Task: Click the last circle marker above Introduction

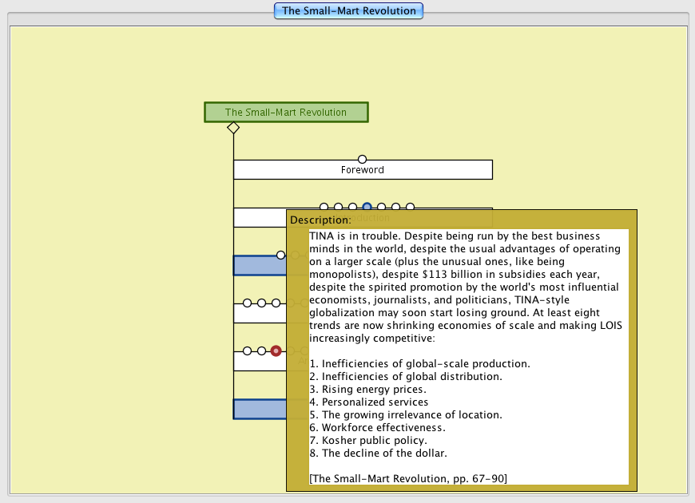Action: click(x=410, y=208)
